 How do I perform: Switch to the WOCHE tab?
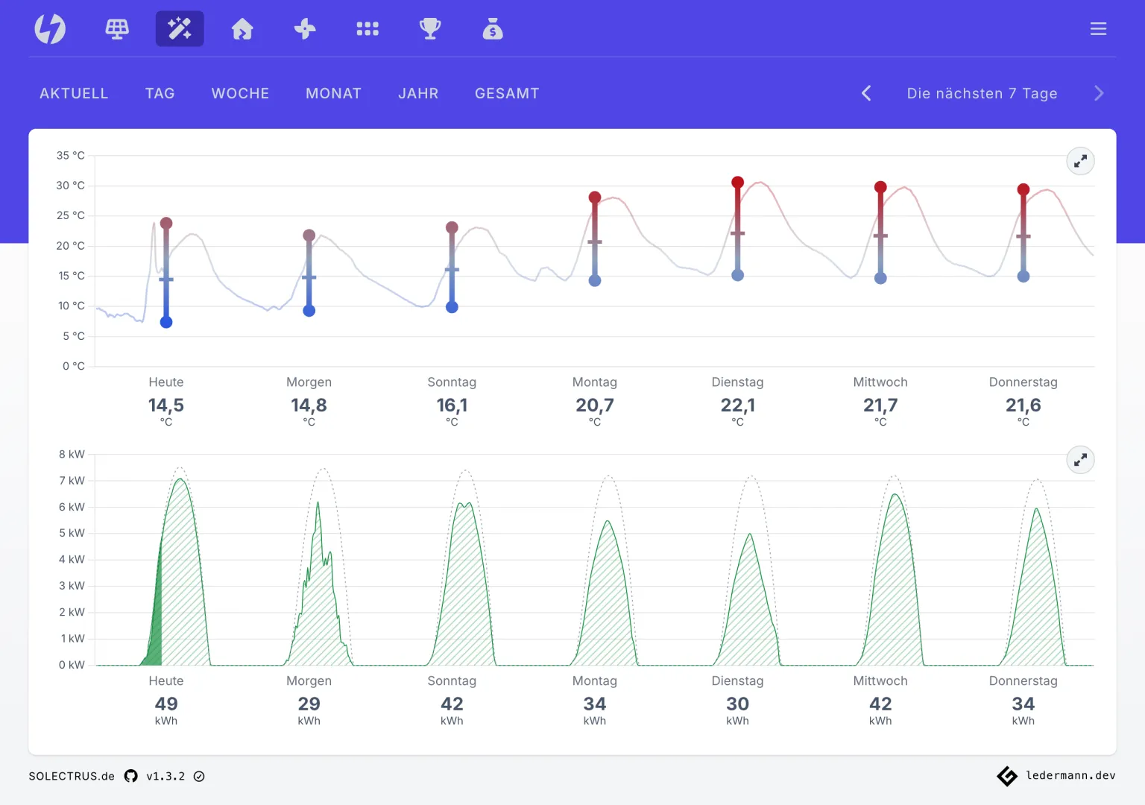[240, 93]
